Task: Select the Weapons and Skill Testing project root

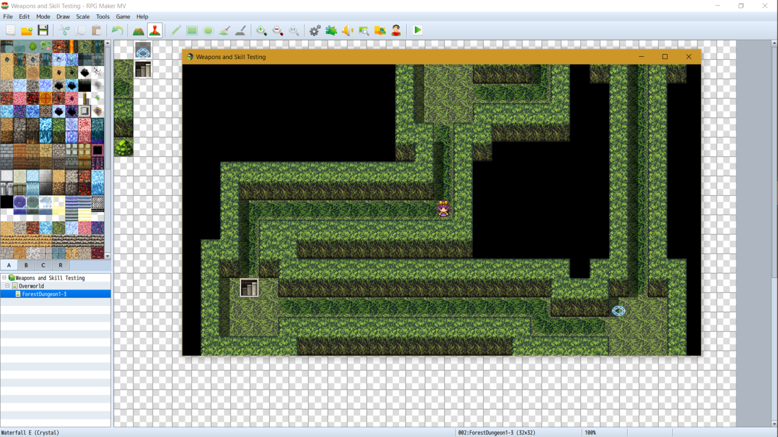Action: pyautogui.click(x=50, y=277)
